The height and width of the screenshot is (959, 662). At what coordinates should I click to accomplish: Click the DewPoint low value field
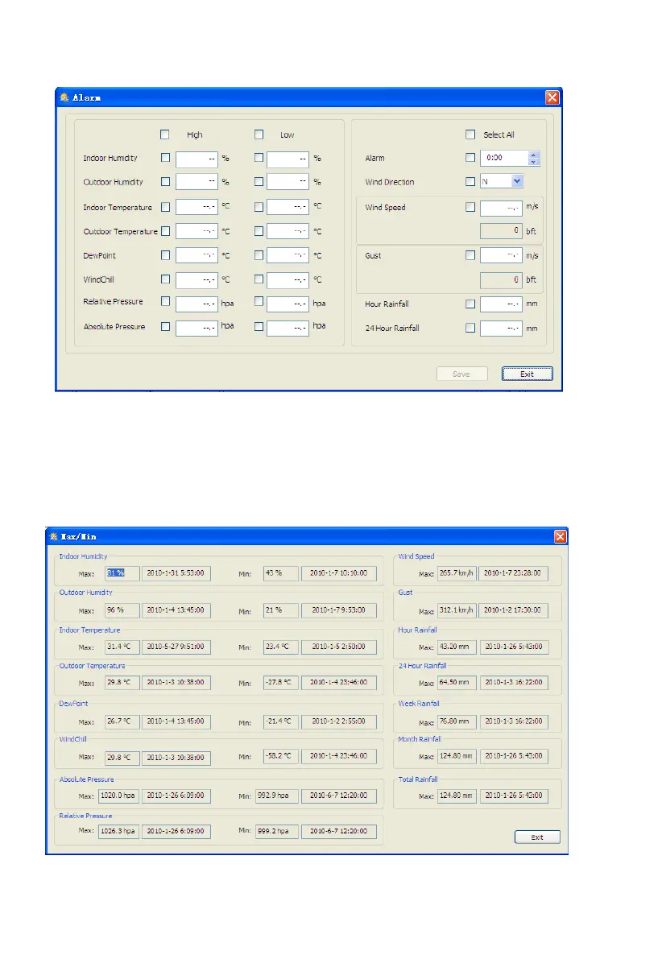click(x=288, y=255)
